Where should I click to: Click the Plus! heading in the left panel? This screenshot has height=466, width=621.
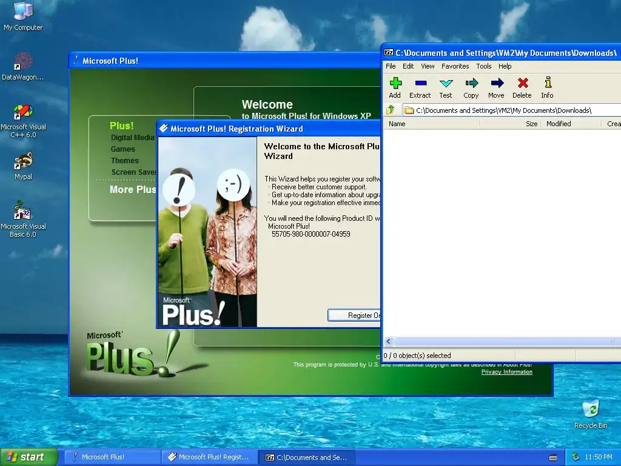pyautogui.click(x=121, y=126)
